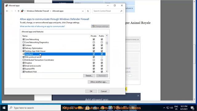Click the magnifier icon in Search Control Panel
Image resolution: width=197 pixels, height=111 pixels.
pos(121,11)
